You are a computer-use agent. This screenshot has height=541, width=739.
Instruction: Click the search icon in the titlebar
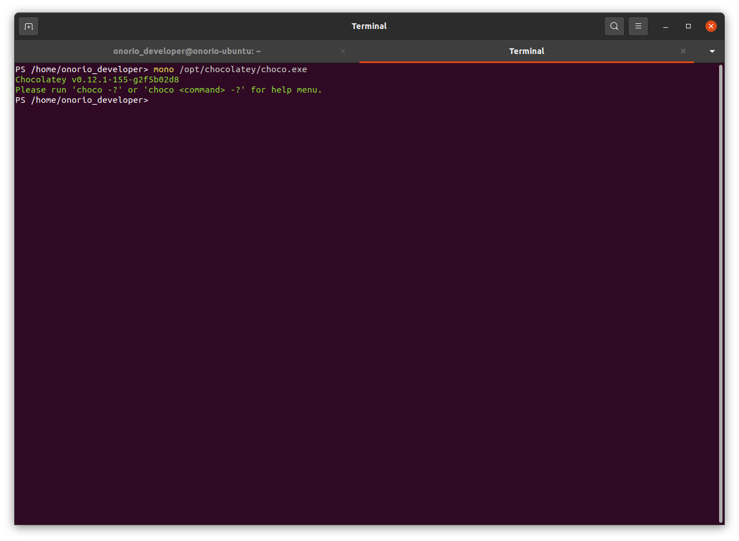[x=614, y=26]
